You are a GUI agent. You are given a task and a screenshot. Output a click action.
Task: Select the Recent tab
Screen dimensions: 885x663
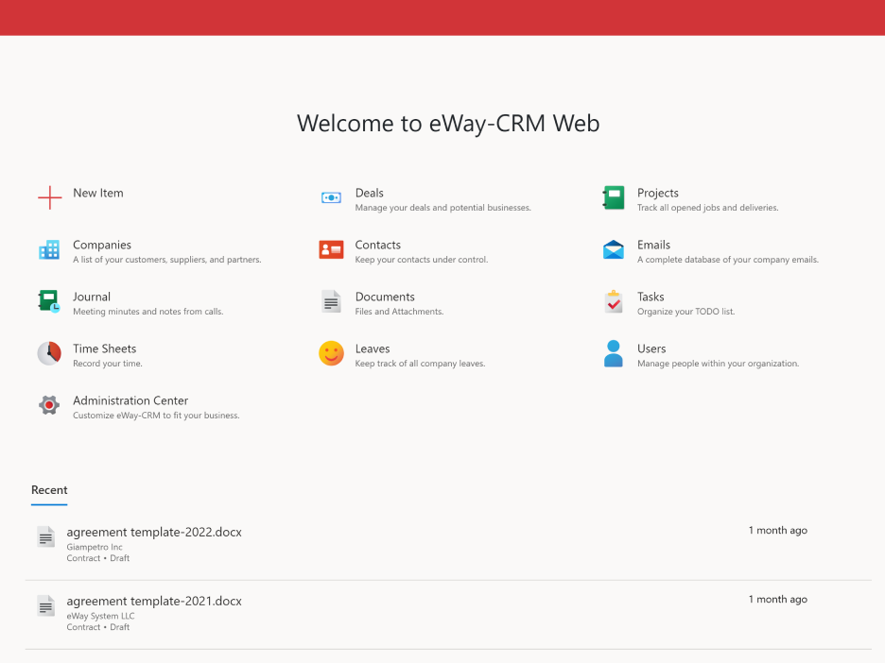point(49,490)
